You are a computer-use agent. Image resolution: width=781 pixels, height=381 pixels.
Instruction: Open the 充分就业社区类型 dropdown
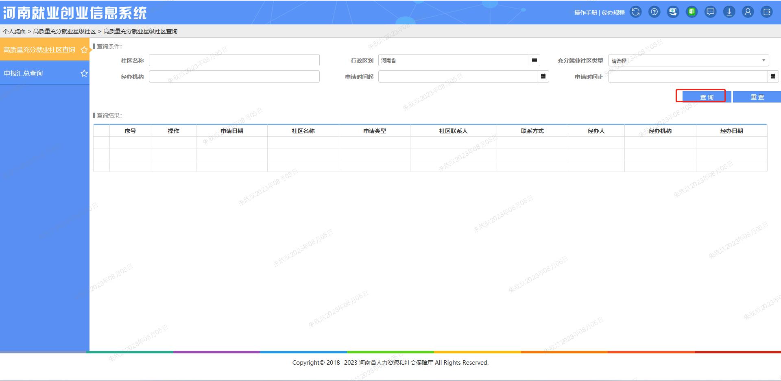763,60
